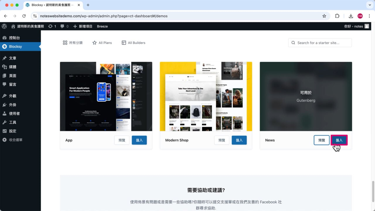Viewport: 375px width, 211px height.
Task: Click 新增項目 in the admin bar
Action: (83, 26)
